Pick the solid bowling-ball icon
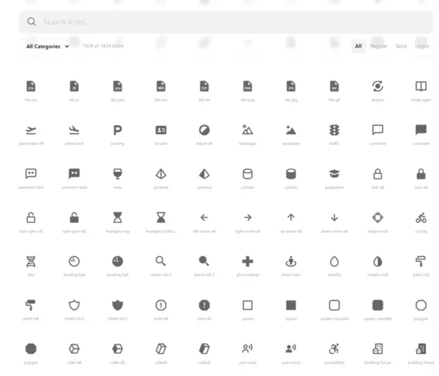 pos(118,261)
